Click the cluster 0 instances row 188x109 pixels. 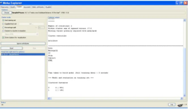56,88
